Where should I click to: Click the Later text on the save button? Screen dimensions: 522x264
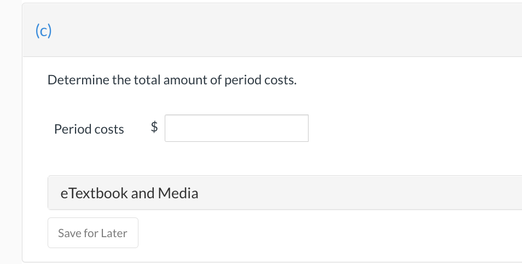click(x=114, y=233)
